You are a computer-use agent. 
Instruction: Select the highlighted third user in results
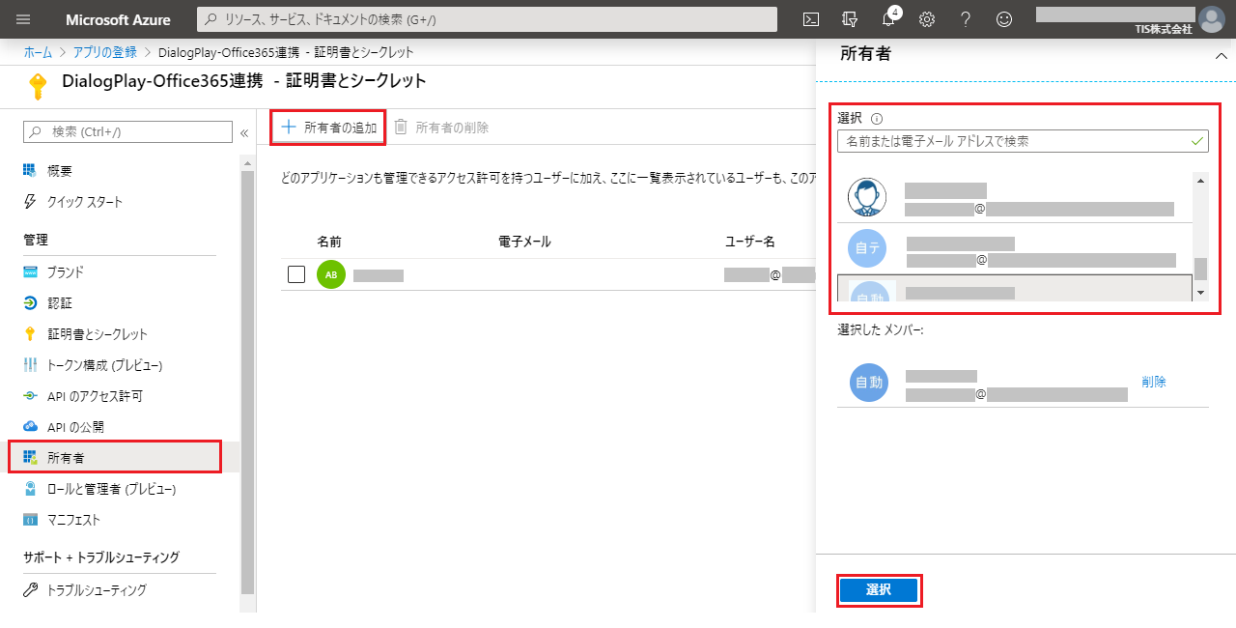[1014, 289]
